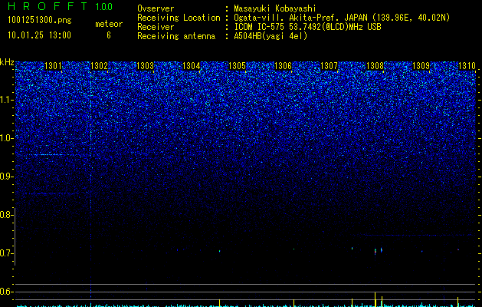482x307 pixels.
Task: Click the 1.1 kHz axis label
Action: [7, 100]
